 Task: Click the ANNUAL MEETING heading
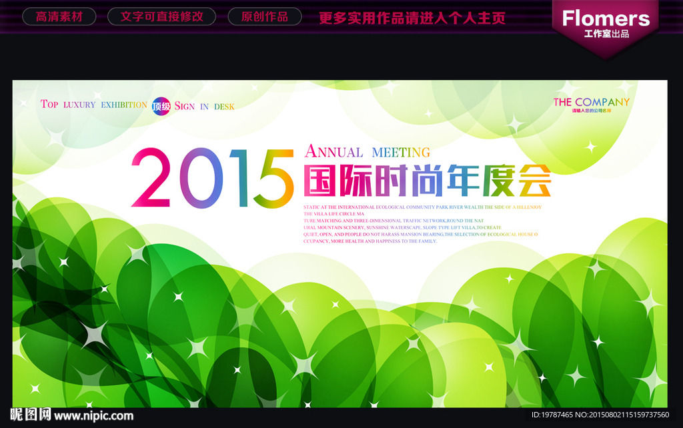pos(368,151)
